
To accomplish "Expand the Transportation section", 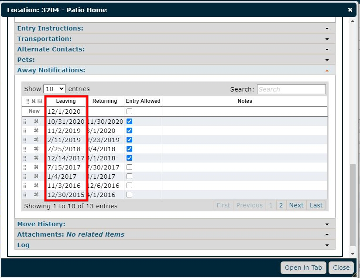I will tap(175, 39).
